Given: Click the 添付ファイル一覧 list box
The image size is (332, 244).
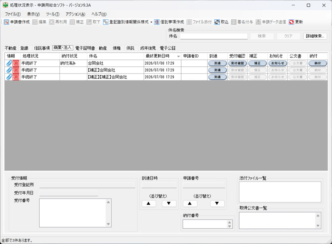Looking at the screenshot, I should (280, 192).
